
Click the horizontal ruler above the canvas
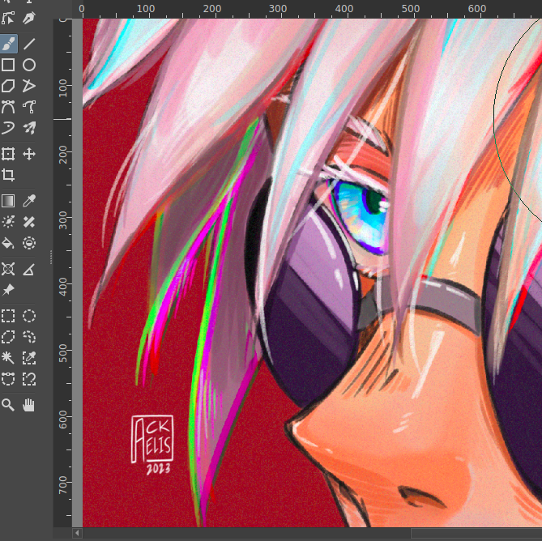point(307,9)
